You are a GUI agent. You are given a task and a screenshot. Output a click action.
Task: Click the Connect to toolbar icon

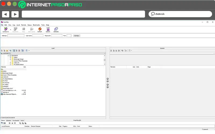point(6,30)
